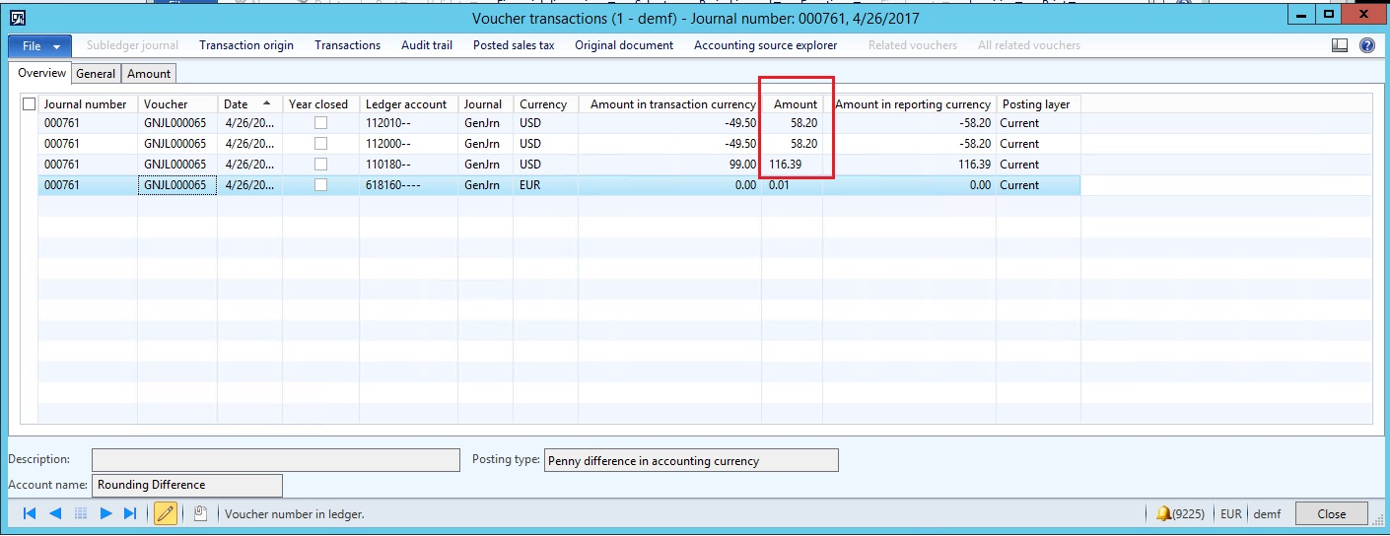This screenshot has height=536, width=1390.
Task: Toggle Year closed for account 112010
Action: click(320, 123)
